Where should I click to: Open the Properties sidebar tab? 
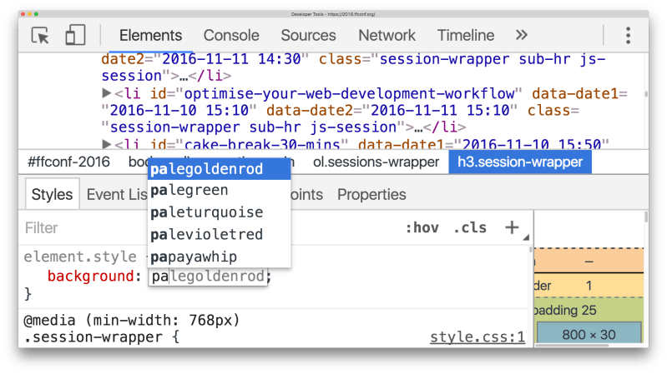click(x=371, y=194)
